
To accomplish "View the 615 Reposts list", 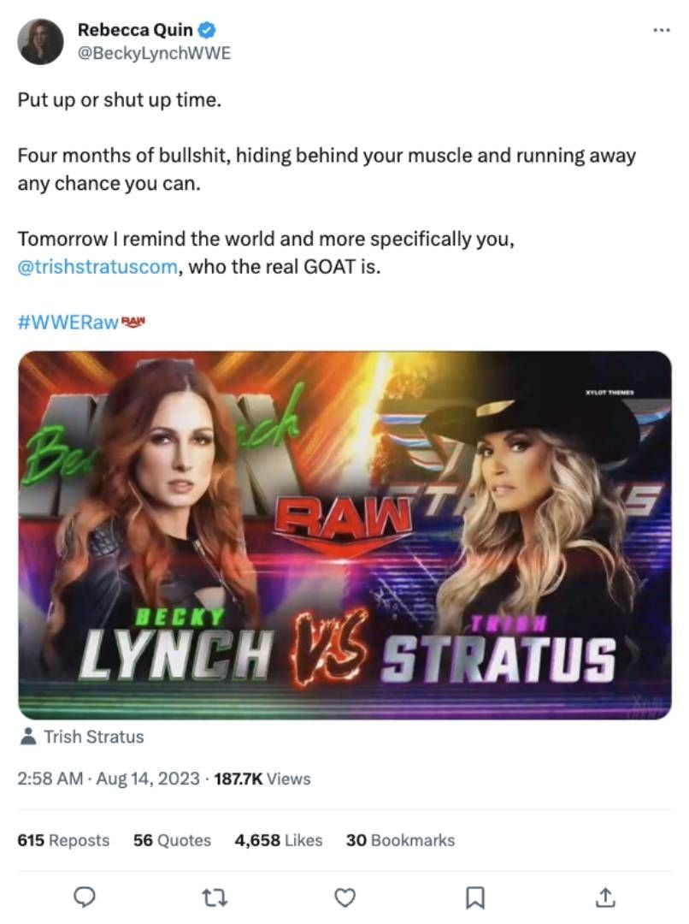I will point(63,840).
